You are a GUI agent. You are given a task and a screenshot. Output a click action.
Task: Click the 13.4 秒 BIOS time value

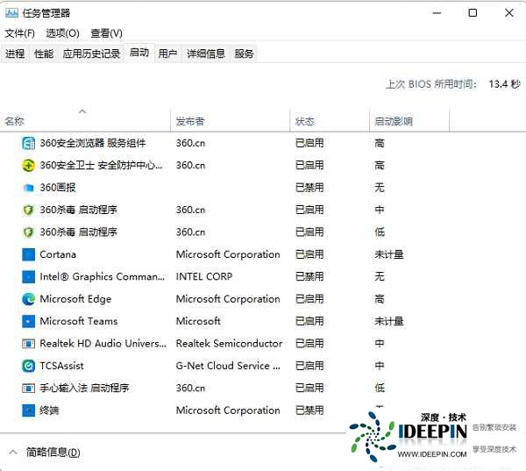[505, 84]
